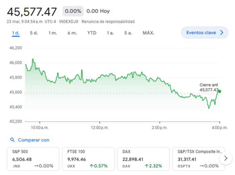Image resolution: width=235 pixels, height=175 pixels.
Task: Select the 1 d. time range tab
Action: click(x=16, y=33)
